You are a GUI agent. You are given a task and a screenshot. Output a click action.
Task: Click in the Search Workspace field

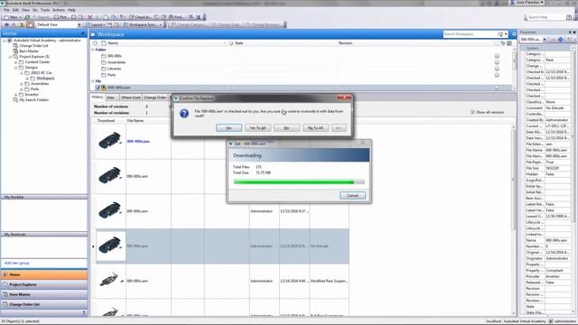[x=470, y=34]
